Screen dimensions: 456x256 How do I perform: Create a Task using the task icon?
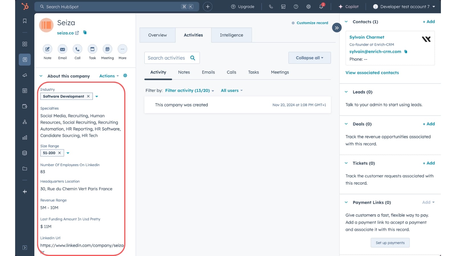click(92, 49)
